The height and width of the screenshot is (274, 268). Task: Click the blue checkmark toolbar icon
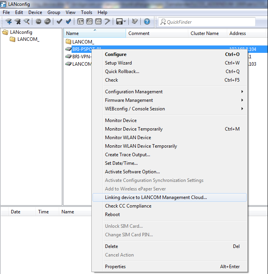click(x=68, y=22)
